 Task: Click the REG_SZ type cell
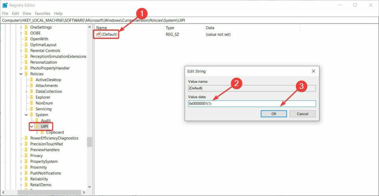coord(172,34)
